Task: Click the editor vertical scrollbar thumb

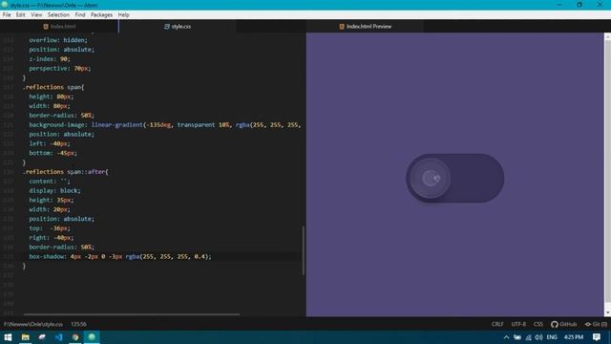Action: [304, 250]
